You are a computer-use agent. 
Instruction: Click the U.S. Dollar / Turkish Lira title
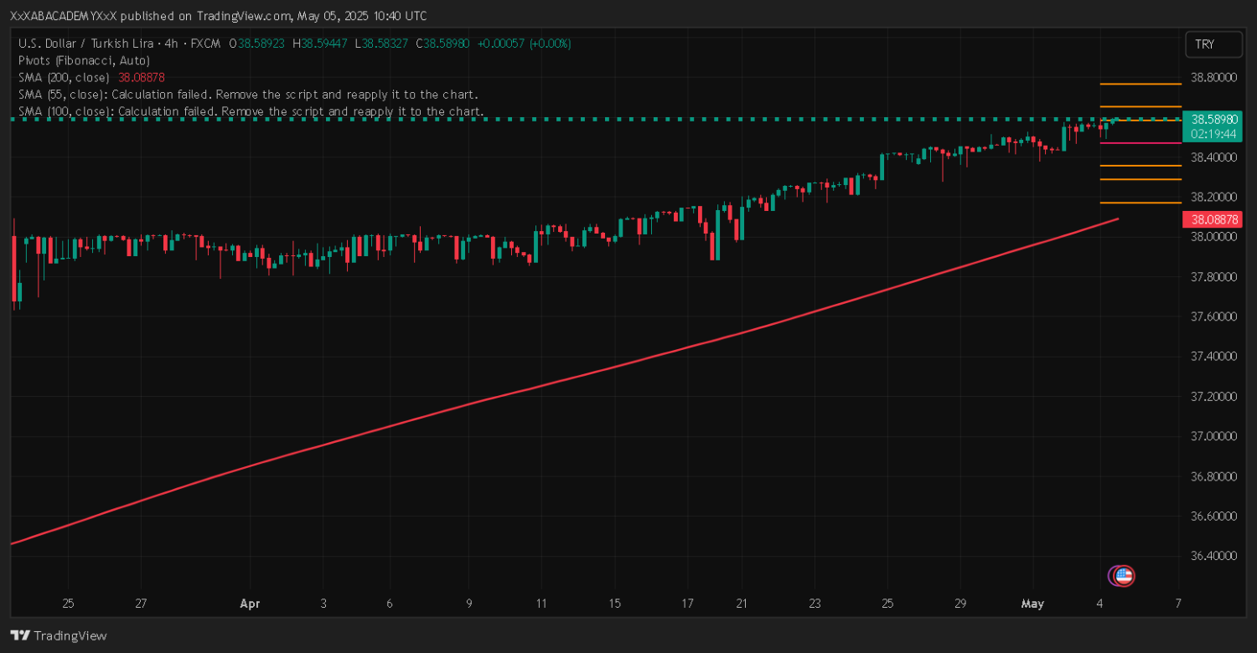82,44
